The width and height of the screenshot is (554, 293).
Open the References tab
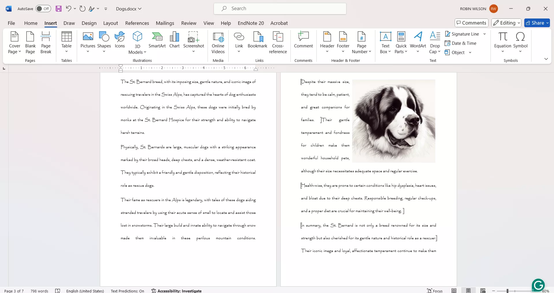137,23
